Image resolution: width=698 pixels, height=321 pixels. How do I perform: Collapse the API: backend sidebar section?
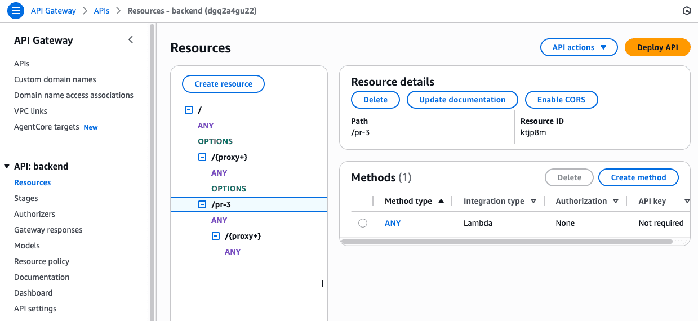tap(7, 166)
